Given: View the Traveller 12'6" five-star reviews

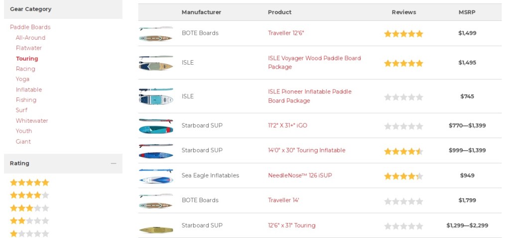Looking at the screenshot, I should pyautogui.click(x=403, y=34).
